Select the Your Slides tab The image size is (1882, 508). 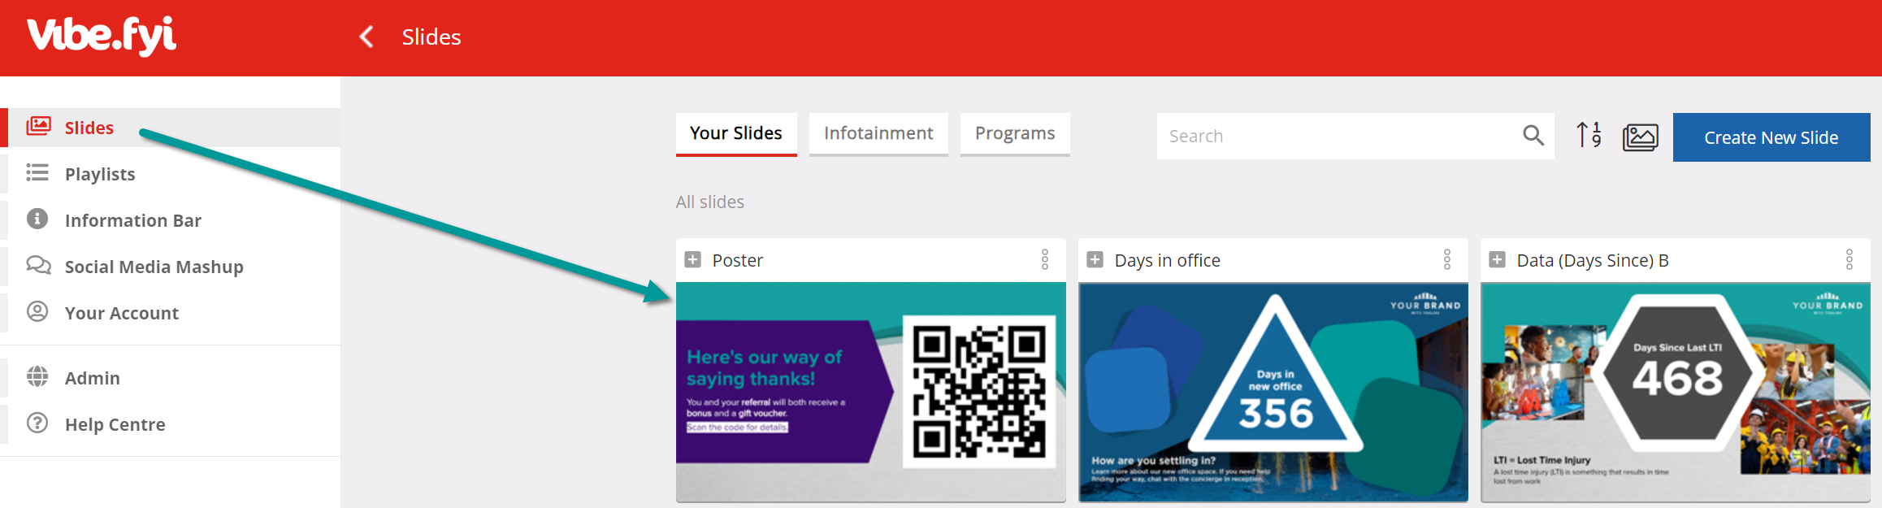736,133
